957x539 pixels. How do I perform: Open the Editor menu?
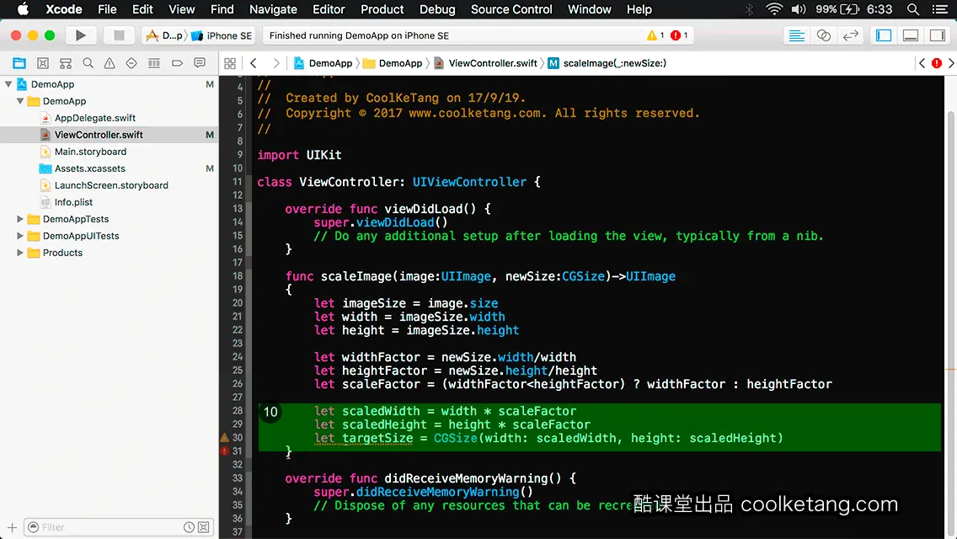329,9
